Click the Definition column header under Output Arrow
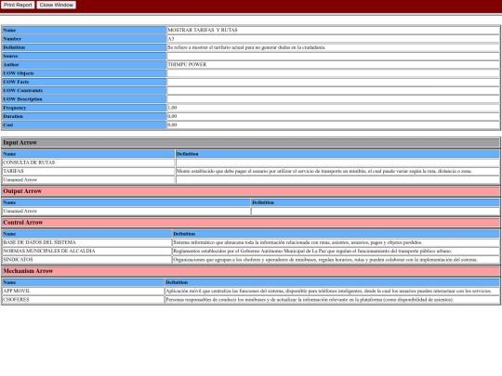This screenshot has width=502, height=376. pyautogui.click(x=376, y=202)
